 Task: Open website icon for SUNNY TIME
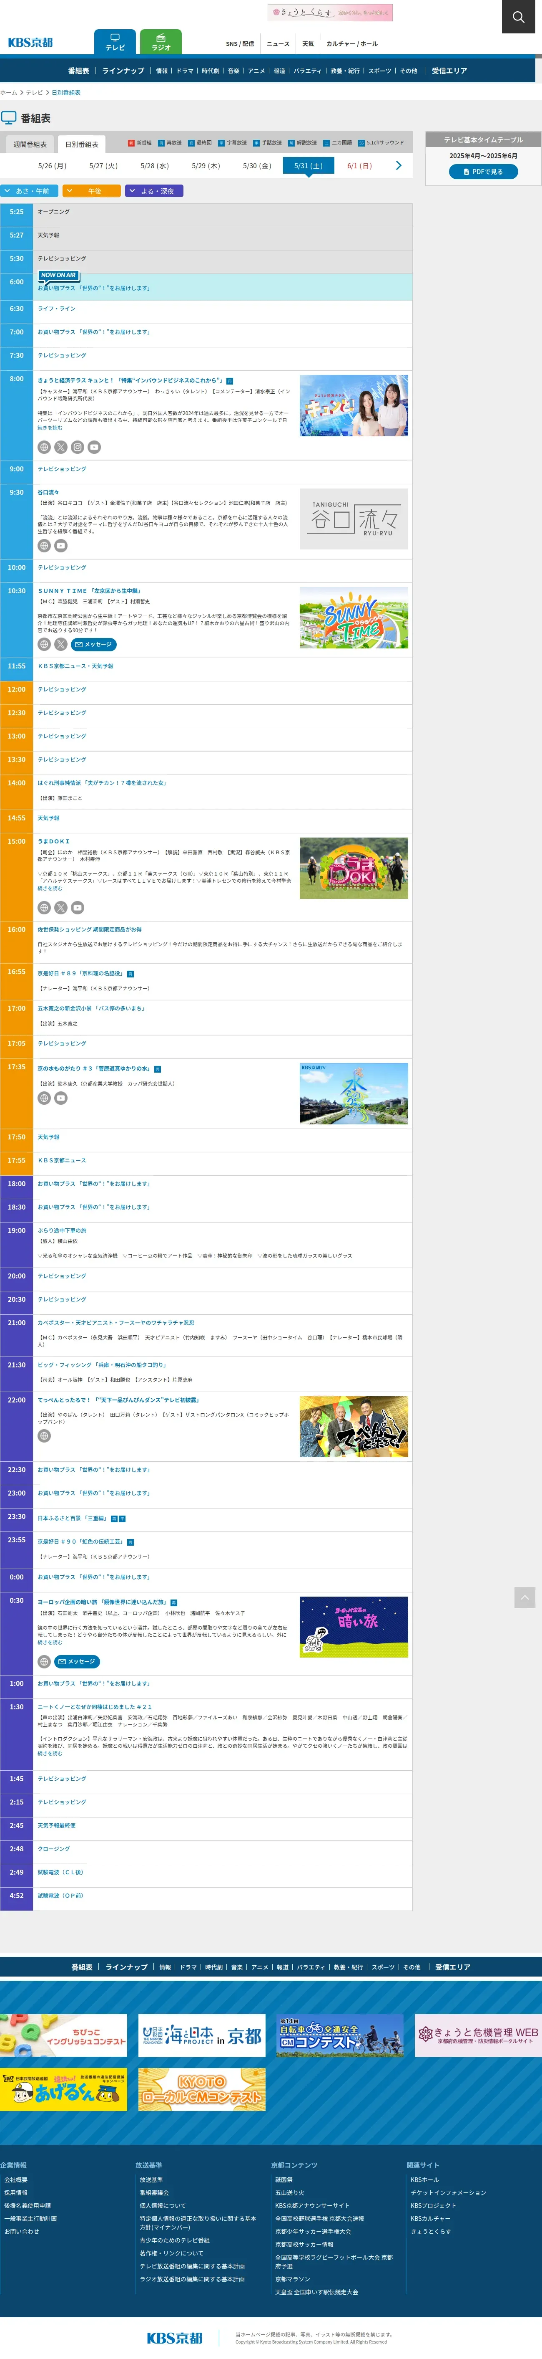(44, 644)
